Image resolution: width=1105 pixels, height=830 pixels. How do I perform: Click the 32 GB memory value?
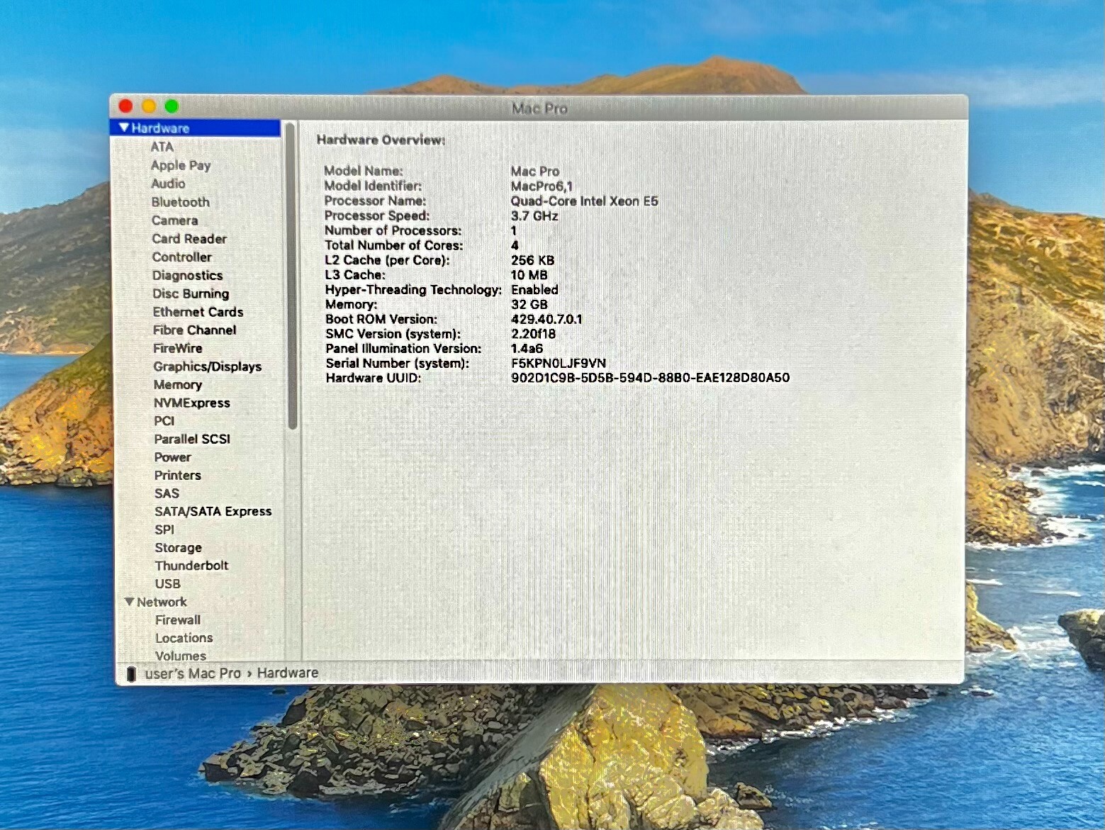coord(529,305)
